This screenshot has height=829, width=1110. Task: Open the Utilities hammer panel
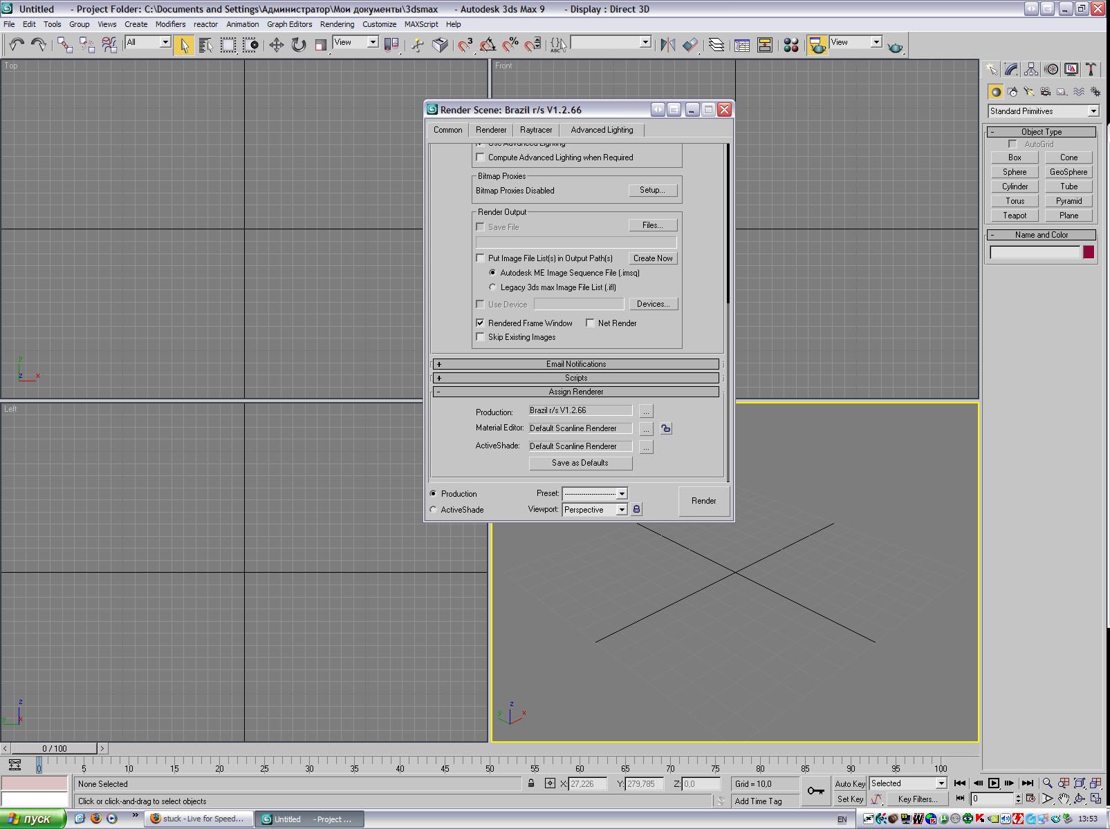click(x=1091, y=69)
